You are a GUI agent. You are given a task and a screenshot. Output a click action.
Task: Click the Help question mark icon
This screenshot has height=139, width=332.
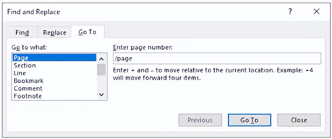(290, 12)
